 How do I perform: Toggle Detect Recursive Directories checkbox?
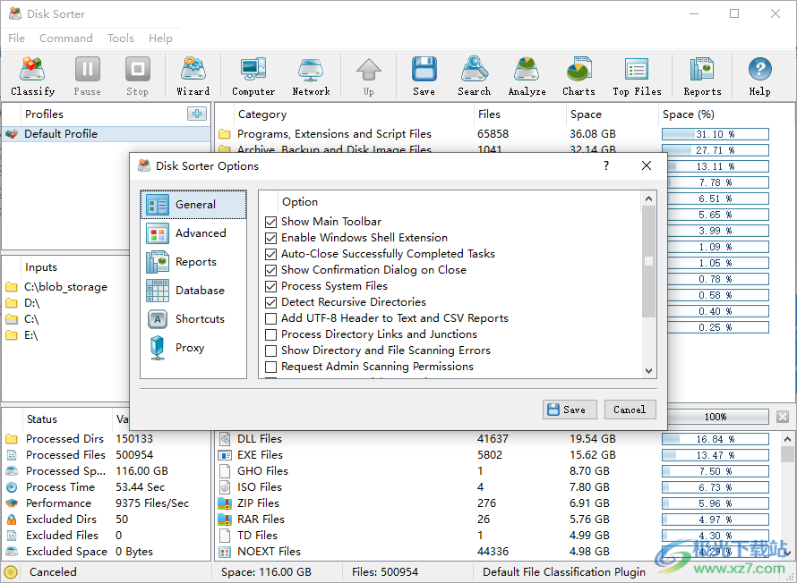tap(271, 303)
